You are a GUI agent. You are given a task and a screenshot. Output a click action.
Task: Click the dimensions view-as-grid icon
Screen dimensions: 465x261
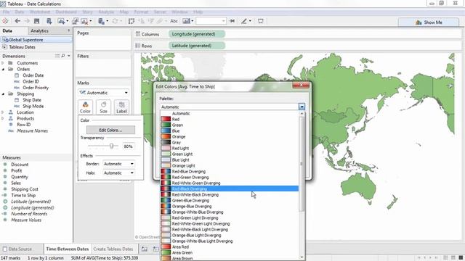point(57,56)
